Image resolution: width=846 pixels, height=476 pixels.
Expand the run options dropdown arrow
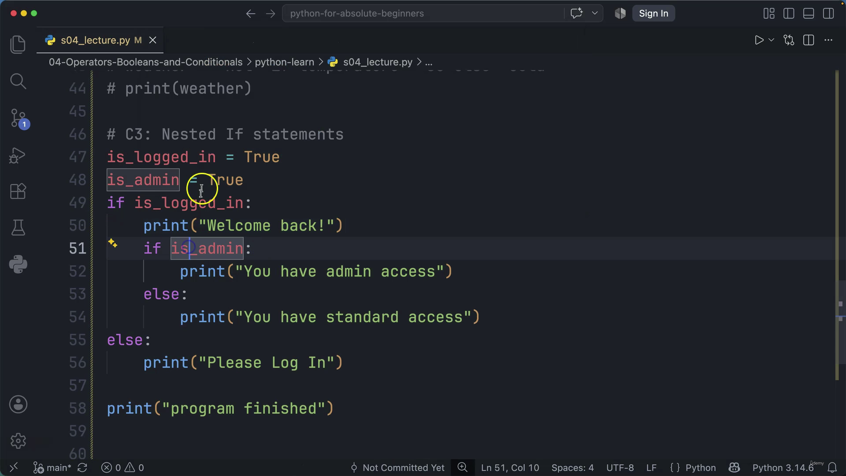click(771, 40)
